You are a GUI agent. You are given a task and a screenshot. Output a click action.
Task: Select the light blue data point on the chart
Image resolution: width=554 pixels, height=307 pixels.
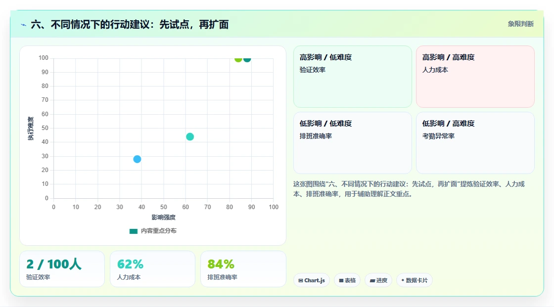(x=137, y=159)
